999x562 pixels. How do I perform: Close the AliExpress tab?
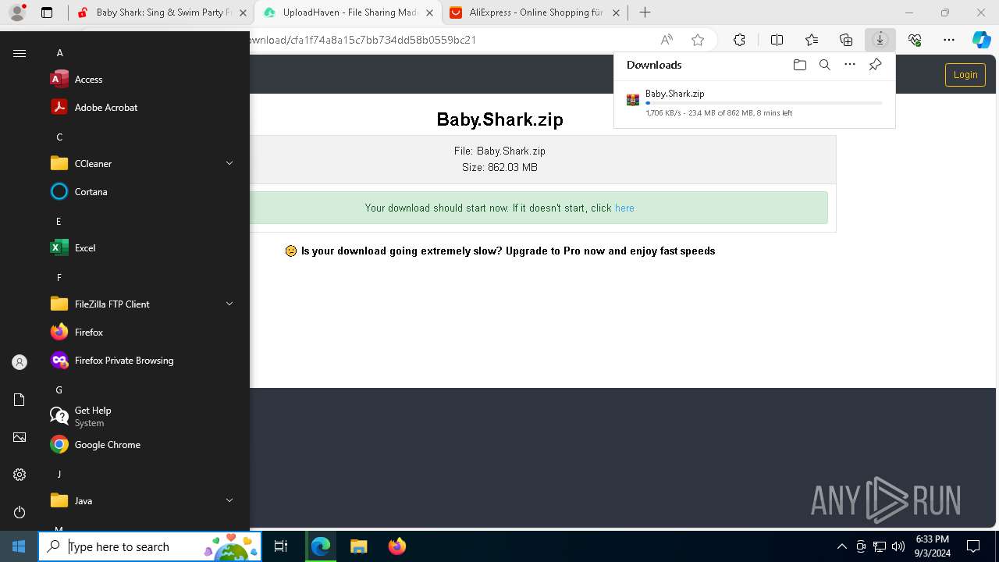pos(617,12)
